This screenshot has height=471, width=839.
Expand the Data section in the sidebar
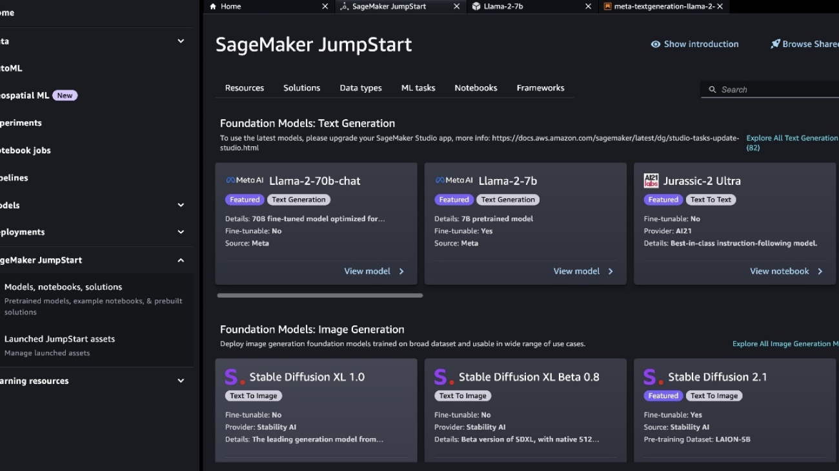[x=181, y=41]
